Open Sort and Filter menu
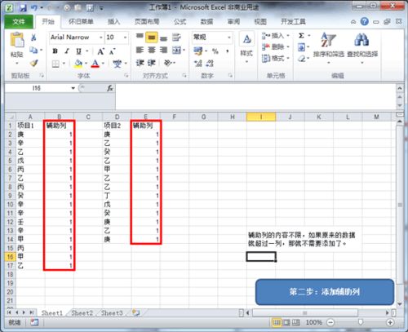408x332 pixels. pos(329,46)
